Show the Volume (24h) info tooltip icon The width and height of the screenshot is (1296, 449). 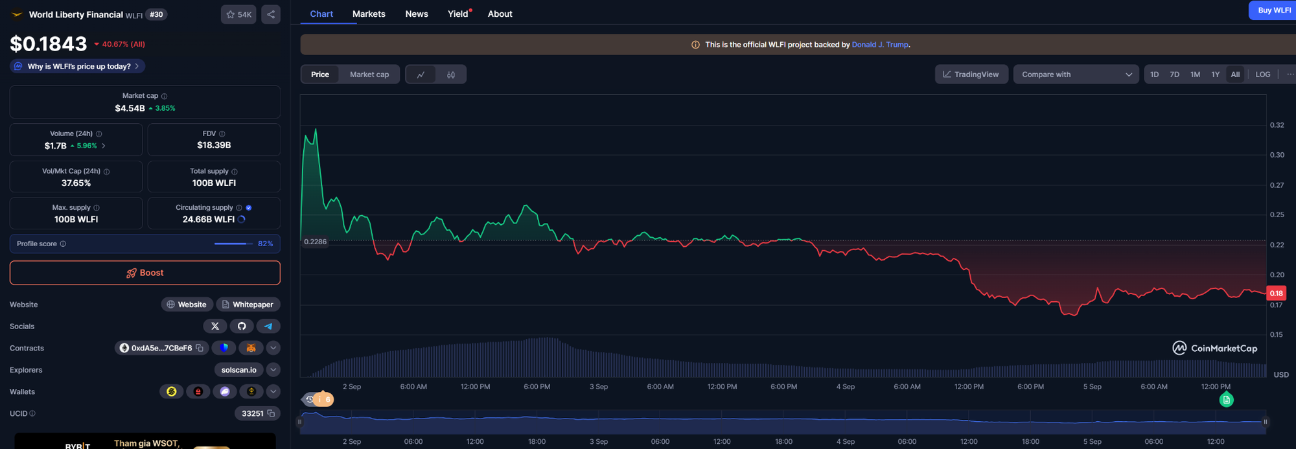pos(99,134)
